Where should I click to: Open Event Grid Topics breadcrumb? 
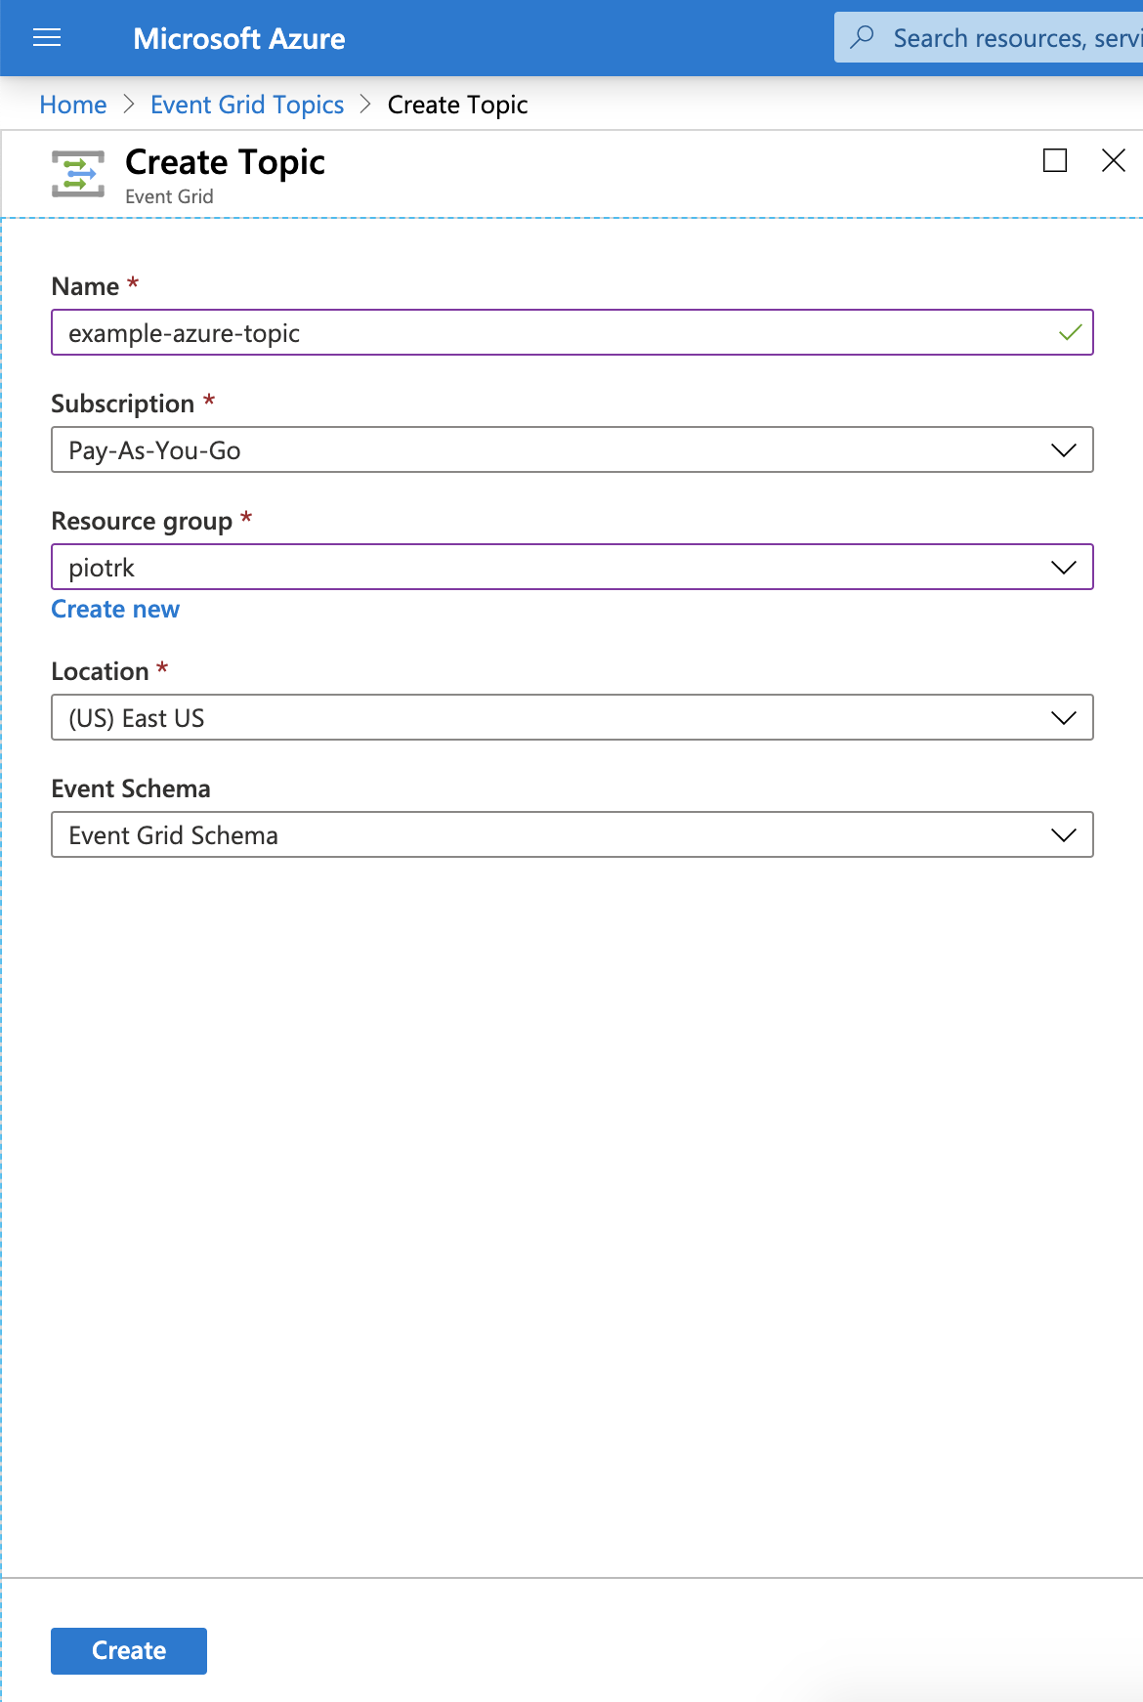click(x=247, y=105)
